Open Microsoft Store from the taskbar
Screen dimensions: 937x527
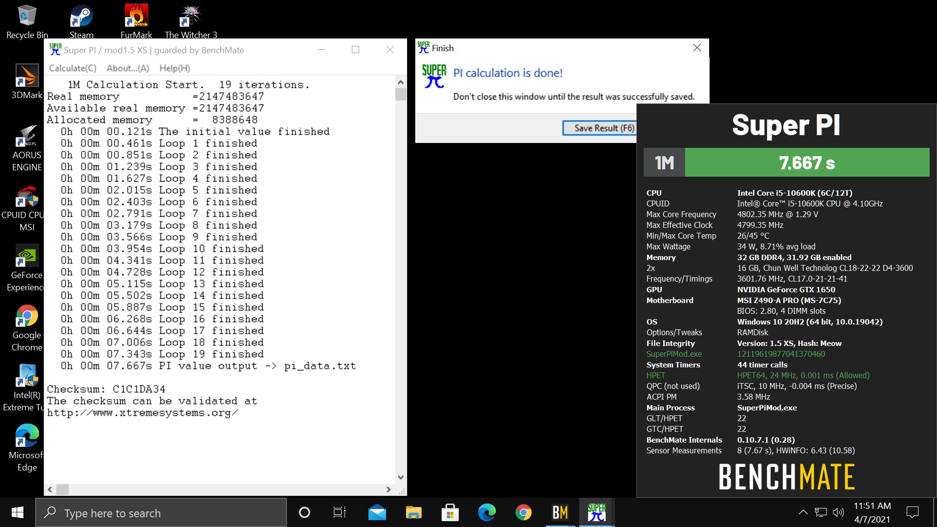point(450,512)
